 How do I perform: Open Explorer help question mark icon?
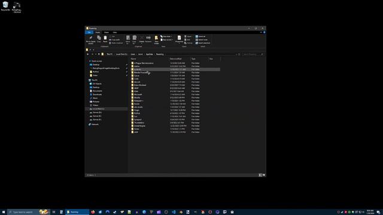coord(265,32)
